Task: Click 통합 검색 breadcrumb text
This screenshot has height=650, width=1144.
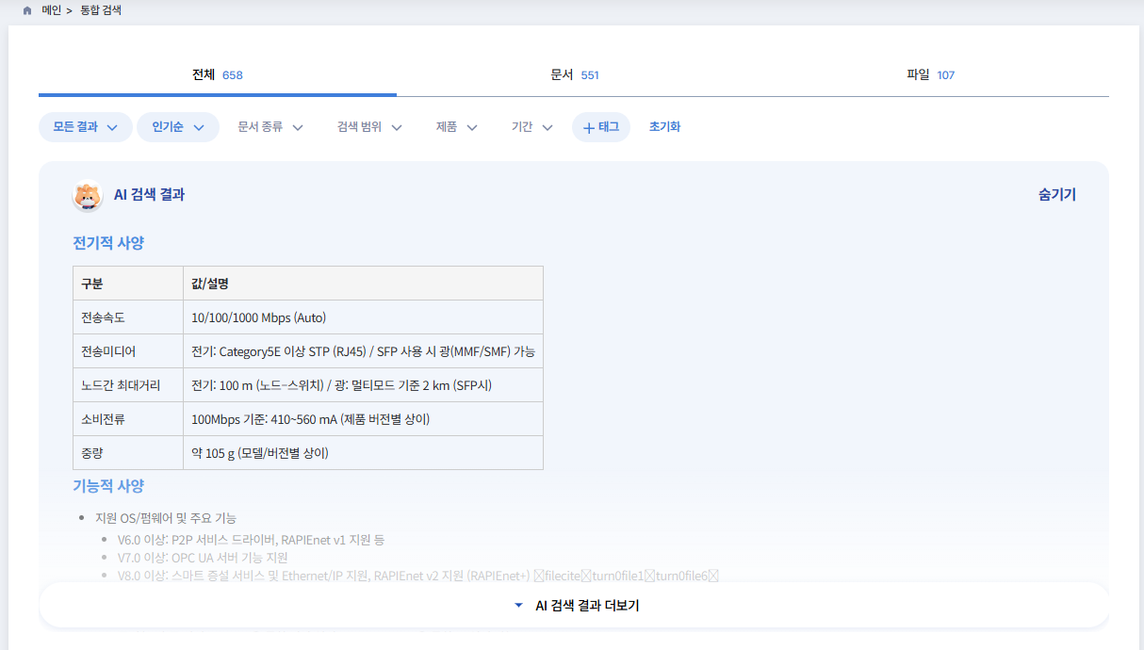Action: (101, 11)
